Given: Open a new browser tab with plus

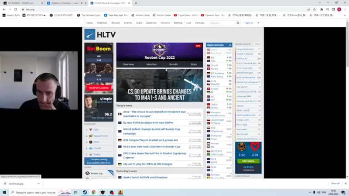Looking at the screenshot, I should [x=136, y=3].
